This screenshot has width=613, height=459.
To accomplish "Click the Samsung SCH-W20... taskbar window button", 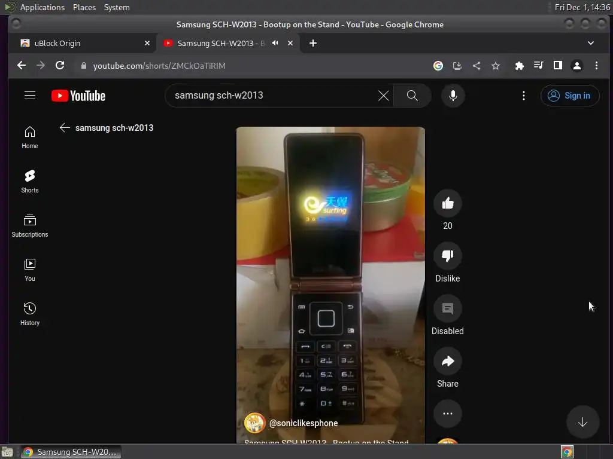I will [71, 452].
